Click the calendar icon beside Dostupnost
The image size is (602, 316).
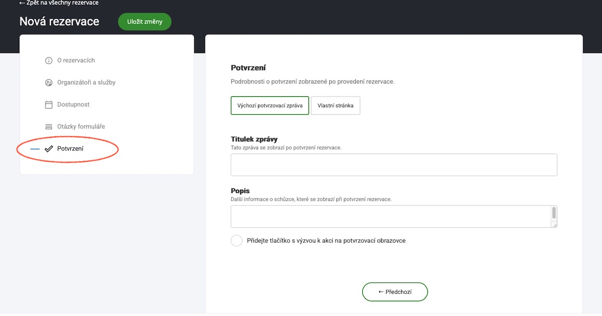pyautogui.click(x=49, y=105)
